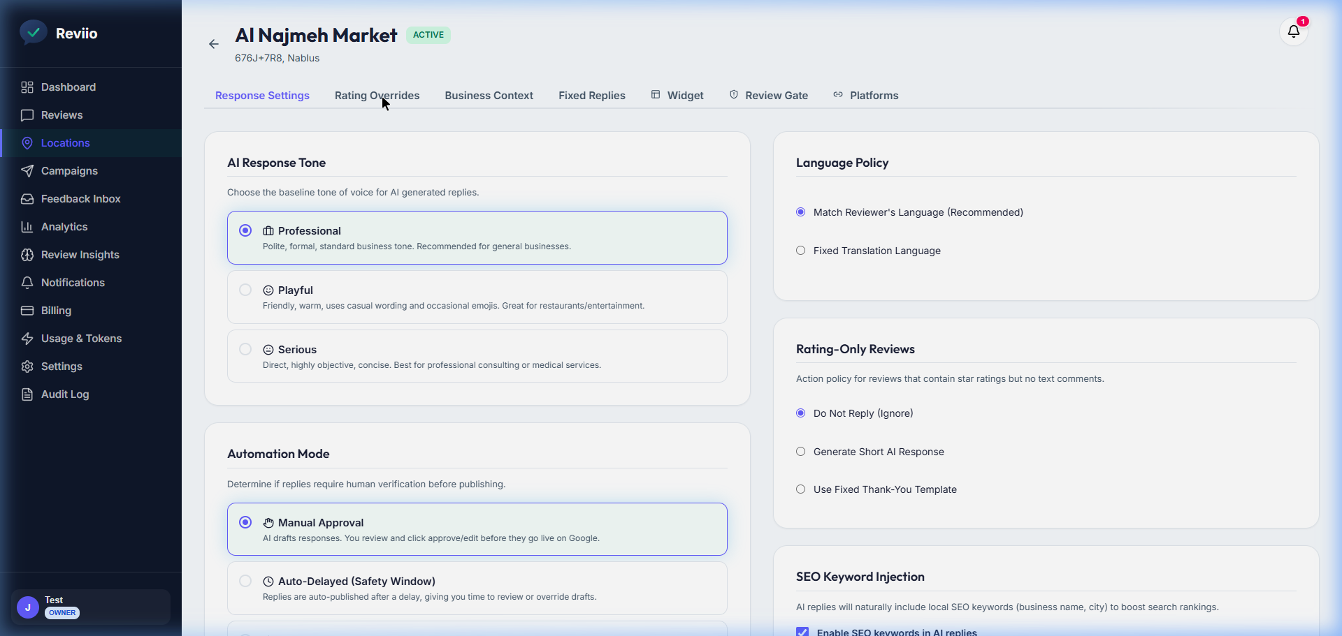1342x636 pixels.
Task: Click address text 676J+7R8, Nablus
Action: 277,58
